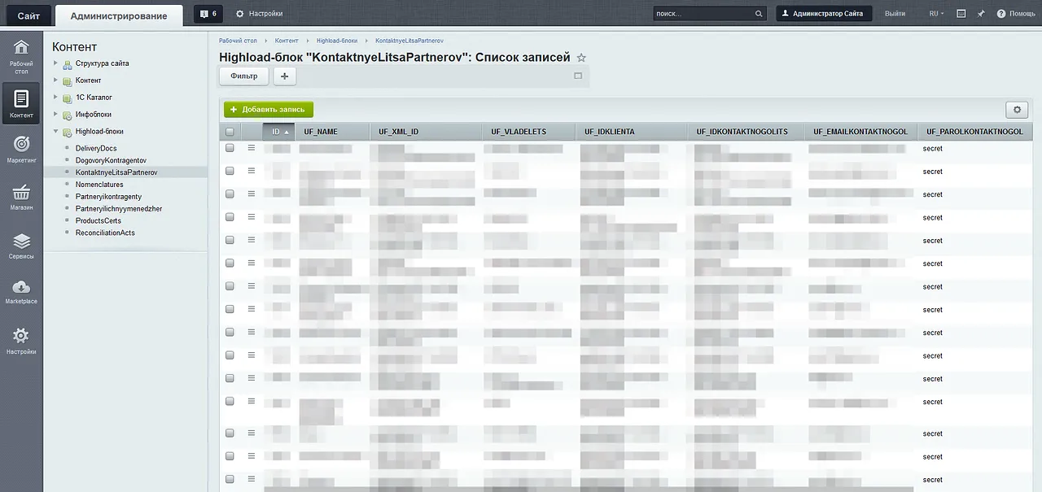The height and width of the screenshot is (492, 1042).
Task: Expand the Структура сайта tree node
Action: tap(56, 63)
